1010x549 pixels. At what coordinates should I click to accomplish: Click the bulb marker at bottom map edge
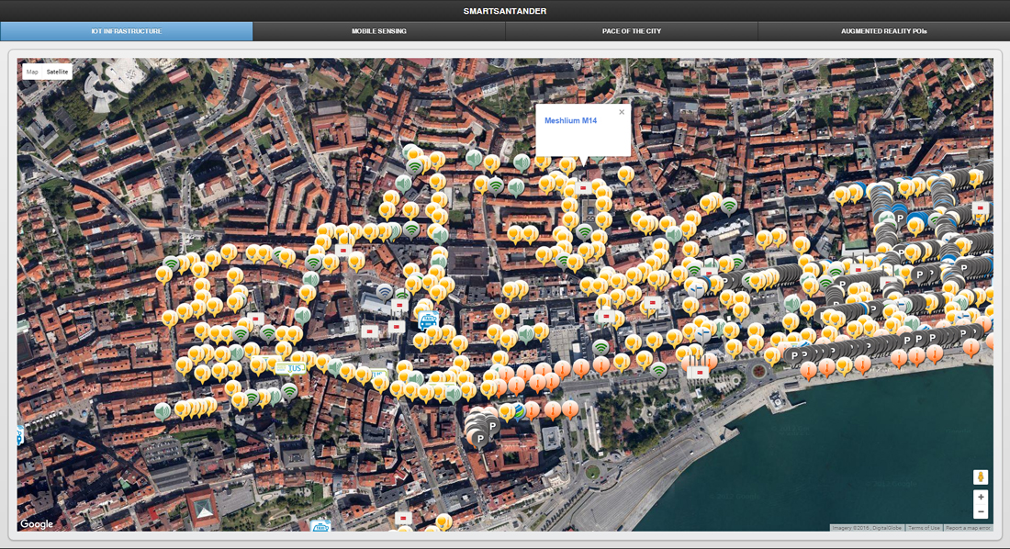(x=443, y=521)
